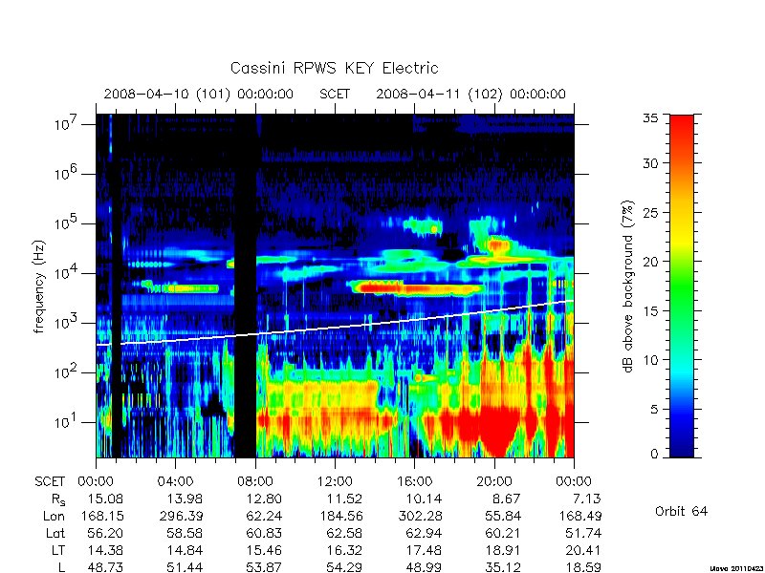Click the Lon row header

(x=54, y=516)
